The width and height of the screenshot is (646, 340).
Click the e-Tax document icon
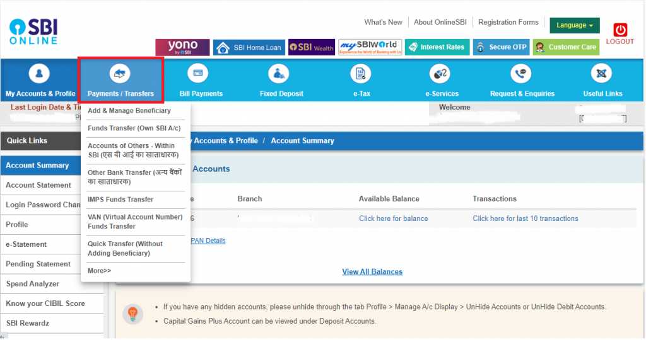click(x=360, y=74)
